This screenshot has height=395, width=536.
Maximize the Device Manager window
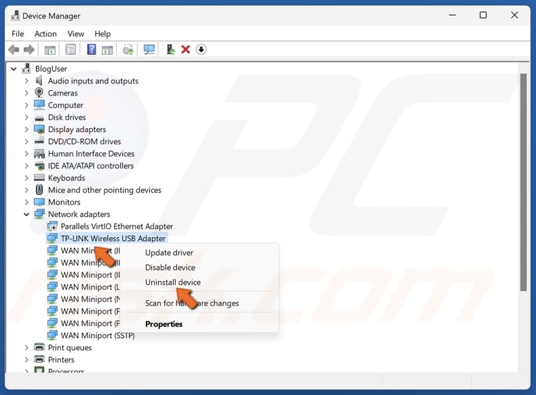[483, 16]
